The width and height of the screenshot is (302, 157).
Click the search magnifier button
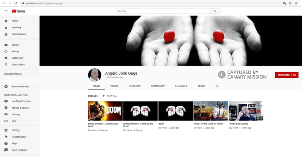(x=216, y=11)
